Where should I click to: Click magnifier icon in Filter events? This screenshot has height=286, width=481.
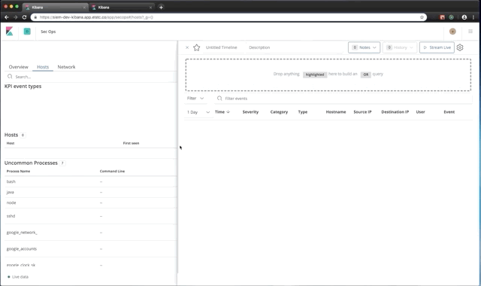point(219,99)
